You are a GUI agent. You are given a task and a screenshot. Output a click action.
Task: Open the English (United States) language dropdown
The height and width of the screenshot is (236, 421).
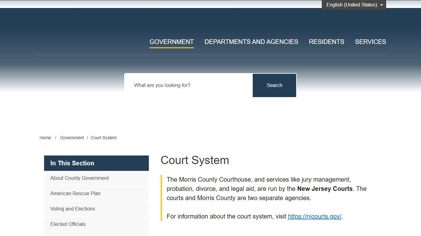click(351, 5)
